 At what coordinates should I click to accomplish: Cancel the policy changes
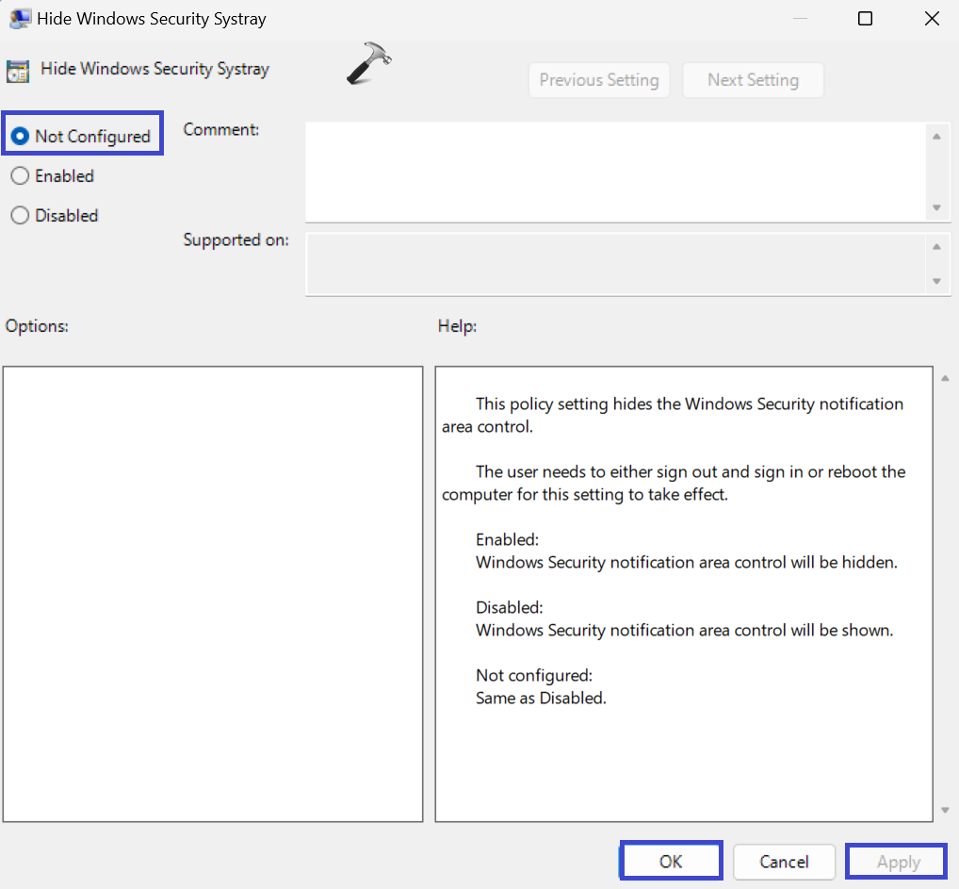coord(784,862)
